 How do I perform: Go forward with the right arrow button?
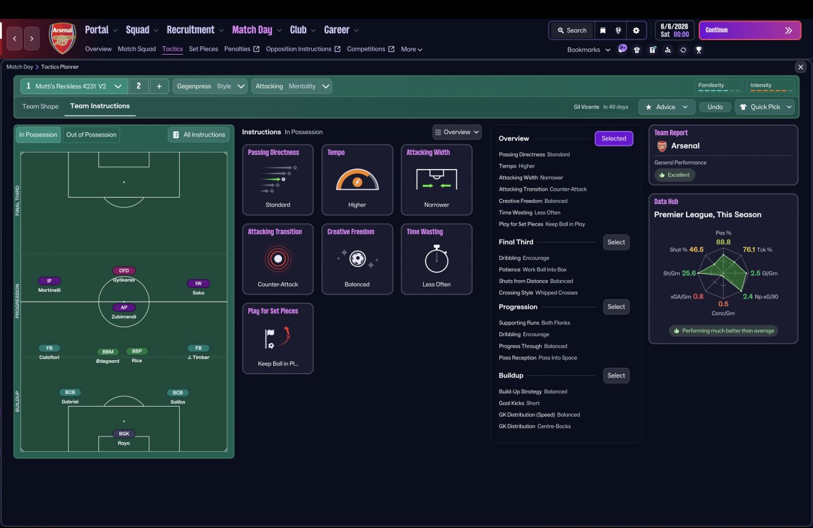pos(32,39)
